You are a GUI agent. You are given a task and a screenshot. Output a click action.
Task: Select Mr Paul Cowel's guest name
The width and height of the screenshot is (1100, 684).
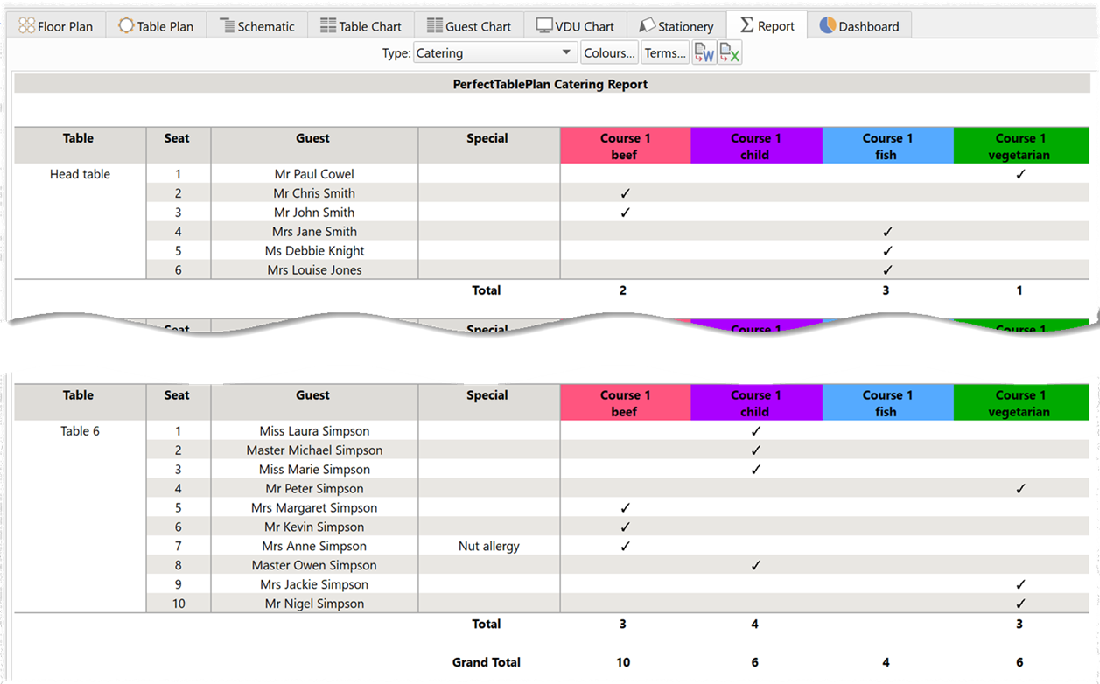(x=312, y=174)
